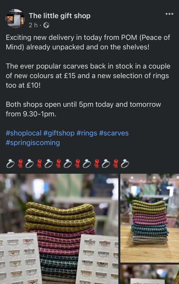Screen dimensions: 179x284
Task: Tap the first ring emoji in the row
Action: coord(11,163)
